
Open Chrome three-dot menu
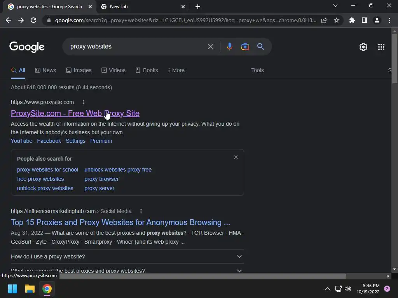[x=389, y=20]
